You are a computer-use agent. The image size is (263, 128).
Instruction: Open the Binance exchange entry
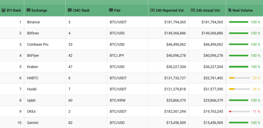(33, 22)
